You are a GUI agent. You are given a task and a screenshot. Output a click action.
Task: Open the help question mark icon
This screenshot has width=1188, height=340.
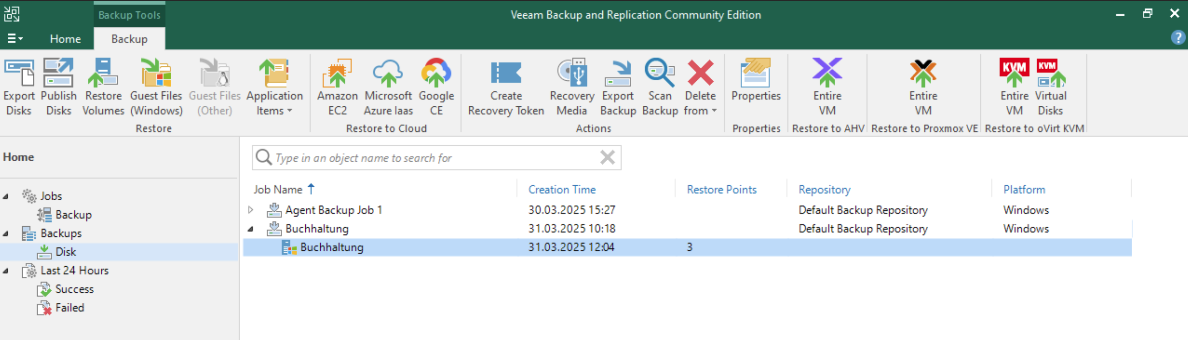(x=1178, y=37)
